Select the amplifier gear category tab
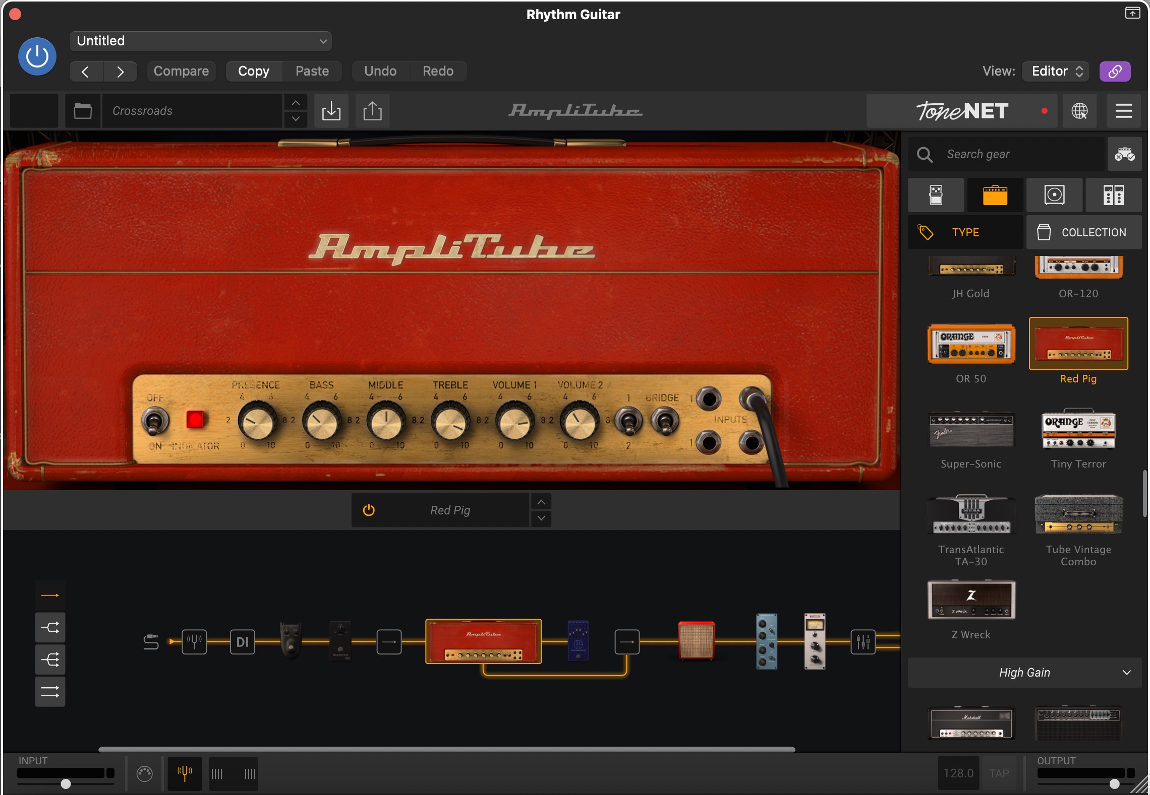 click(995, 195)
